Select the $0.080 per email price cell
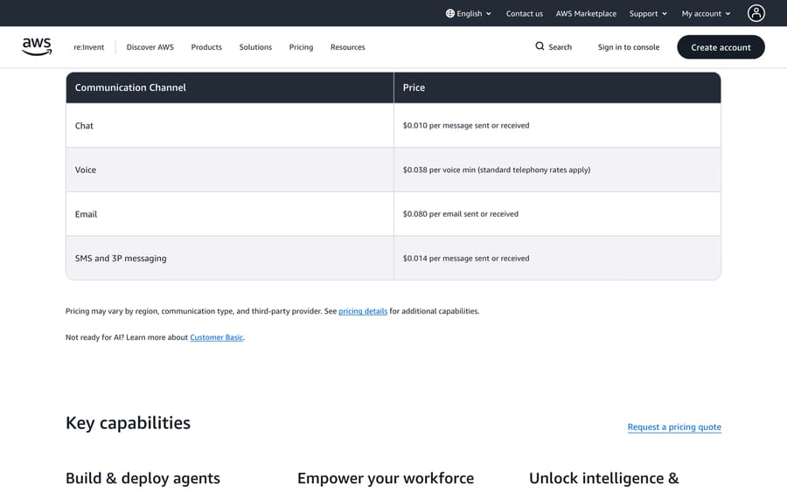The height and width of the screenshot is (492, 787). (x=557, y=213)
